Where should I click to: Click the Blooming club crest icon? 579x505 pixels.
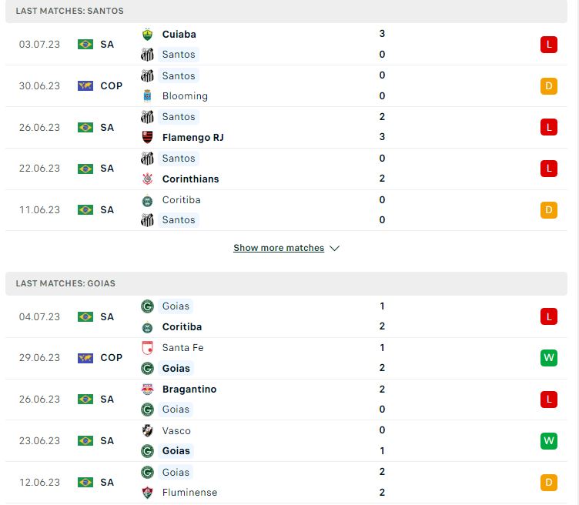[x=147, y=96]
